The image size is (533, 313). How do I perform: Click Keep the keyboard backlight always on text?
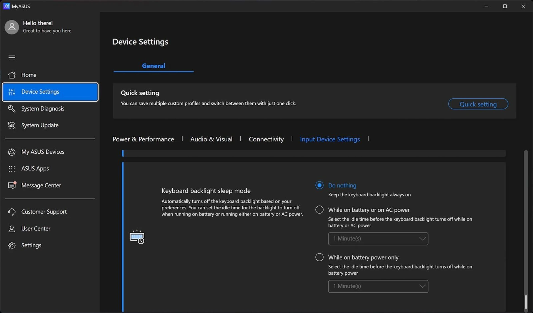click(x=369, y=195)
